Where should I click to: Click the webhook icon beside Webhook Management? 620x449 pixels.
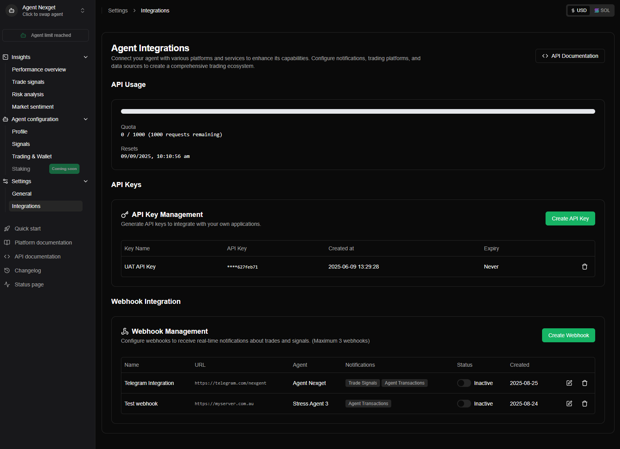tap(125, 331)
